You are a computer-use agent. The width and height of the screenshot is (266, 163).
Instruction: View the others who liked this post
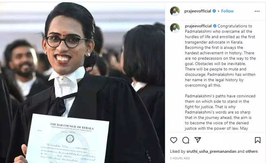coord(252,151)
